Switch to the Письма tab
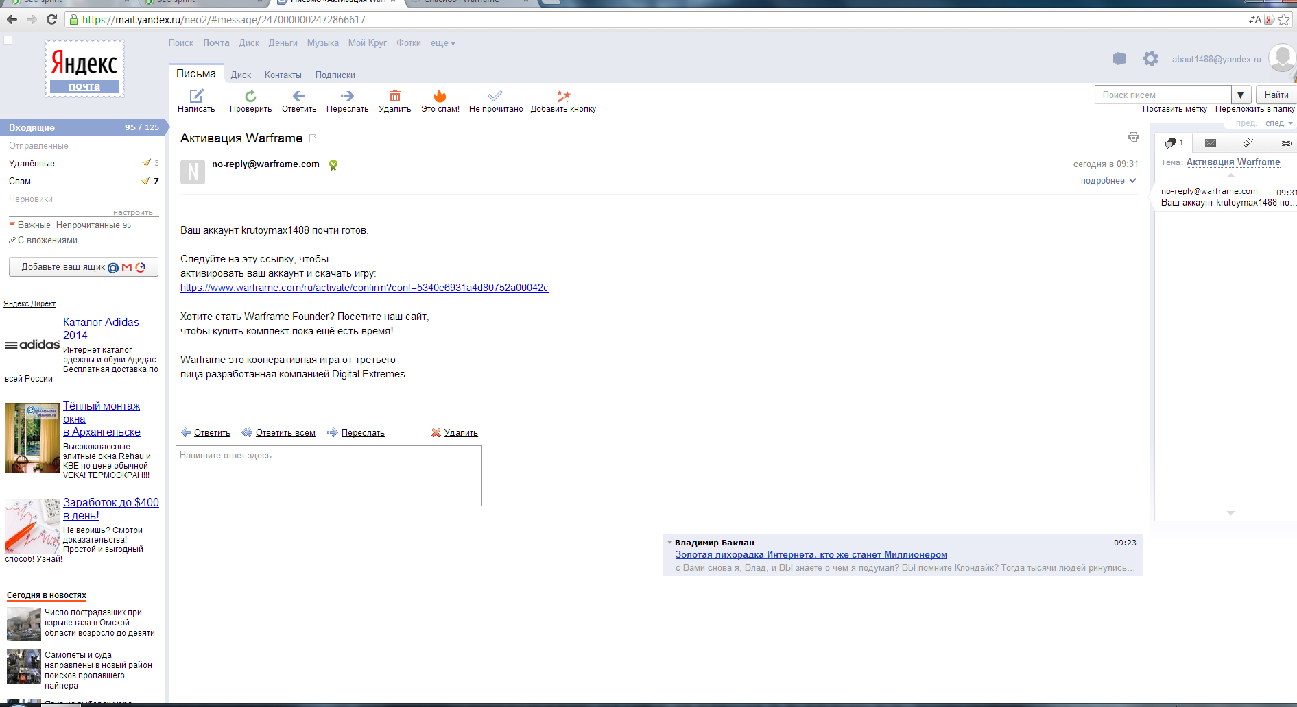This screenshot has width=1297, height=707. coord(196,73)
